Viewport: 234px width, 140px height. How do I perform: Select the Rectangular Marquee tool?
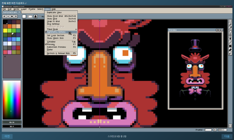(x=230, y=21)
